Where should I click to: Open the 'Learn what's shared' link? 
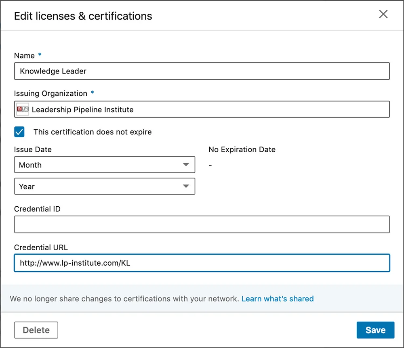(278, 299)
